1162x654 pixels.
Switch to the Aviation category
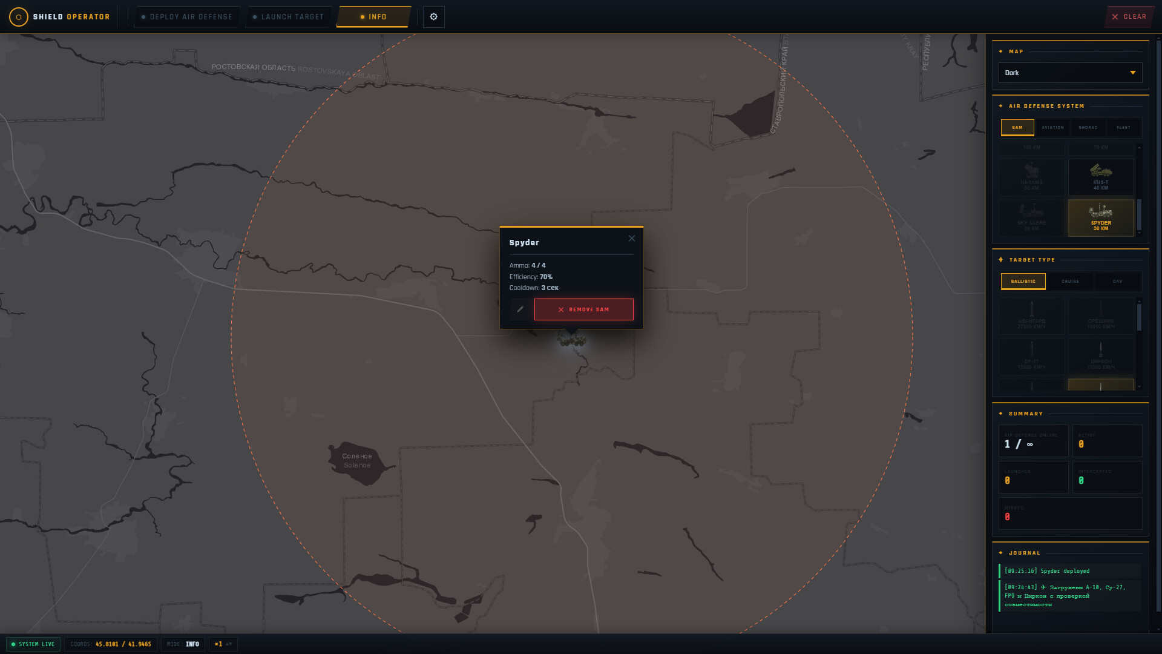pos(1052,128)
